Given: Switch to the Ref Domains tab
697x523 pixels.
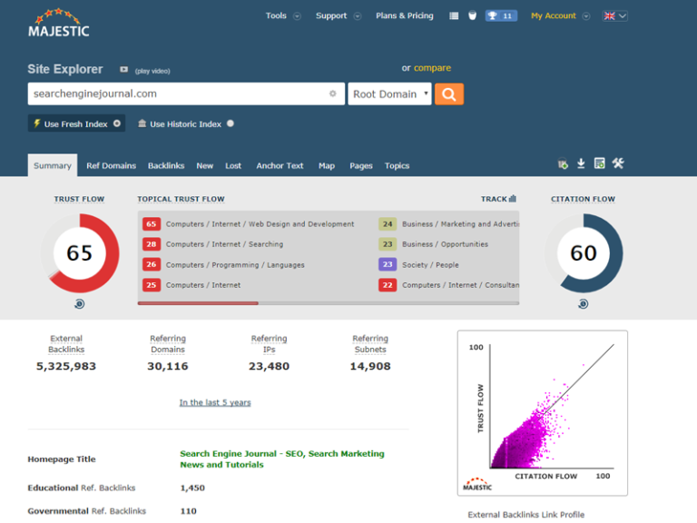Looking at the screenshot, I should pyautogui.click(x=111, y=165).
